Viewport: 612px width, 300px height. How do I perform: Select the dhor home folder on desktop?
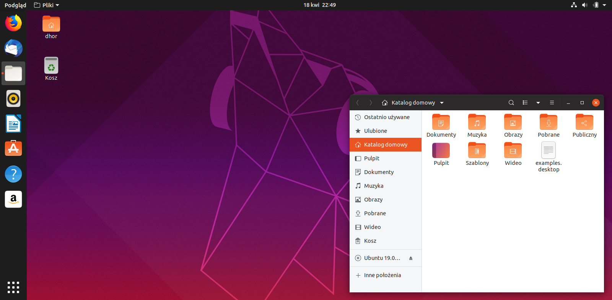(x=51, y=27)
